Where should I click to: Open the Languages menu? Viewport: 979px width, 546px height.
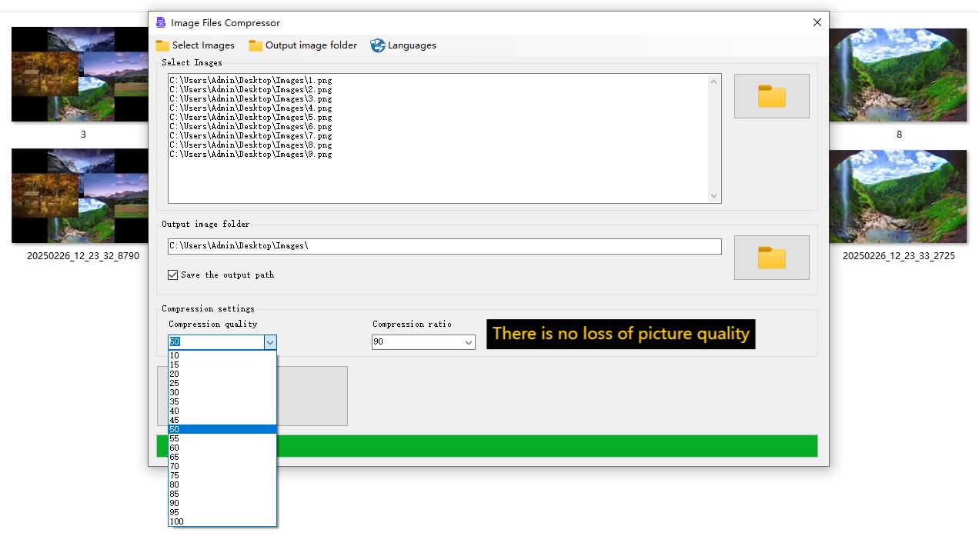pyautogui.click(x=403, y=45)
